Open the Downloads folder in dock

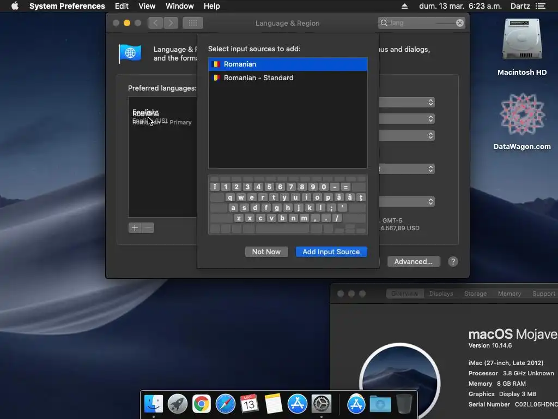tap(380, 404)
